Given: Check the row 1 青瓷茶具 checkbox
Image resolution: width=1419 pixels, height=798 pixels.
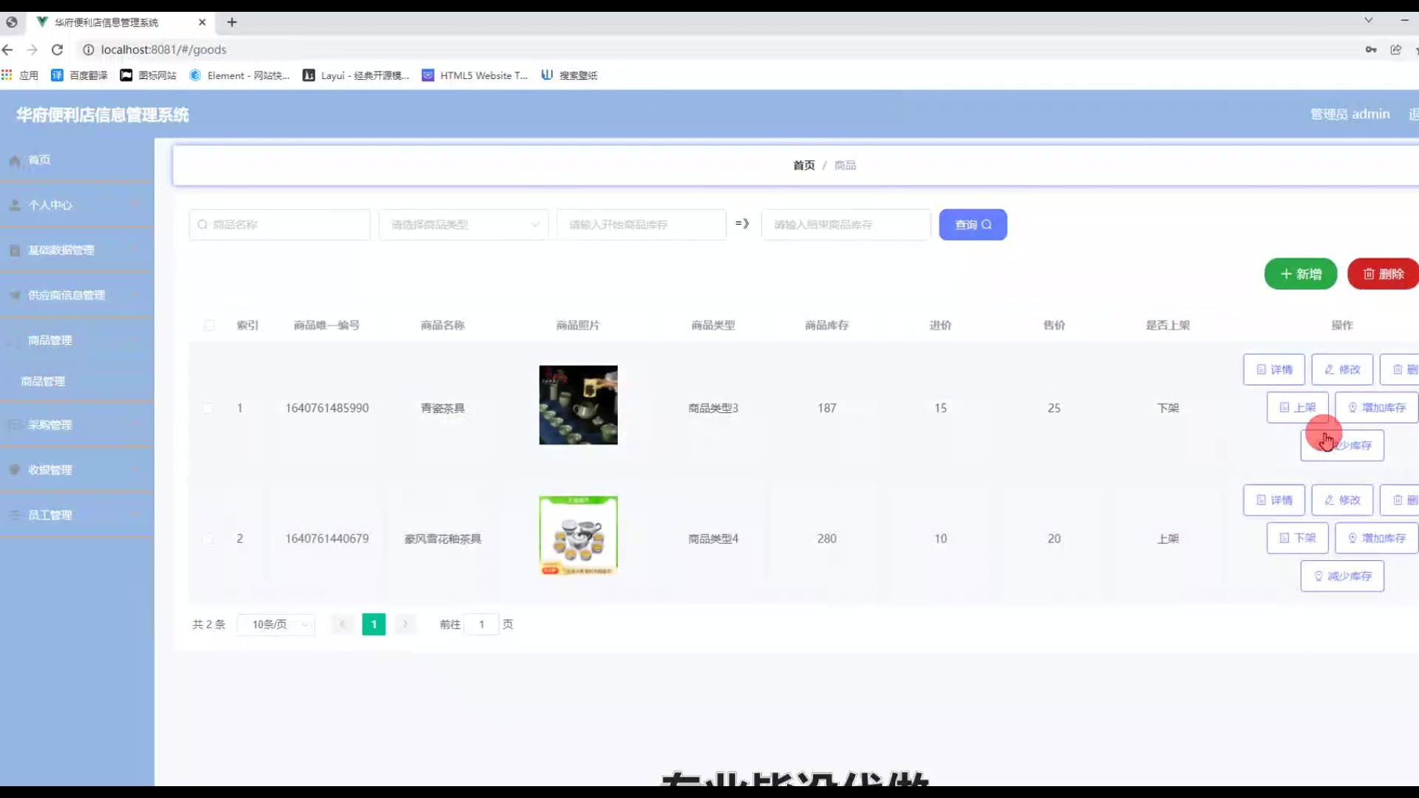Looking at the screenshot, I should [208, 409].
